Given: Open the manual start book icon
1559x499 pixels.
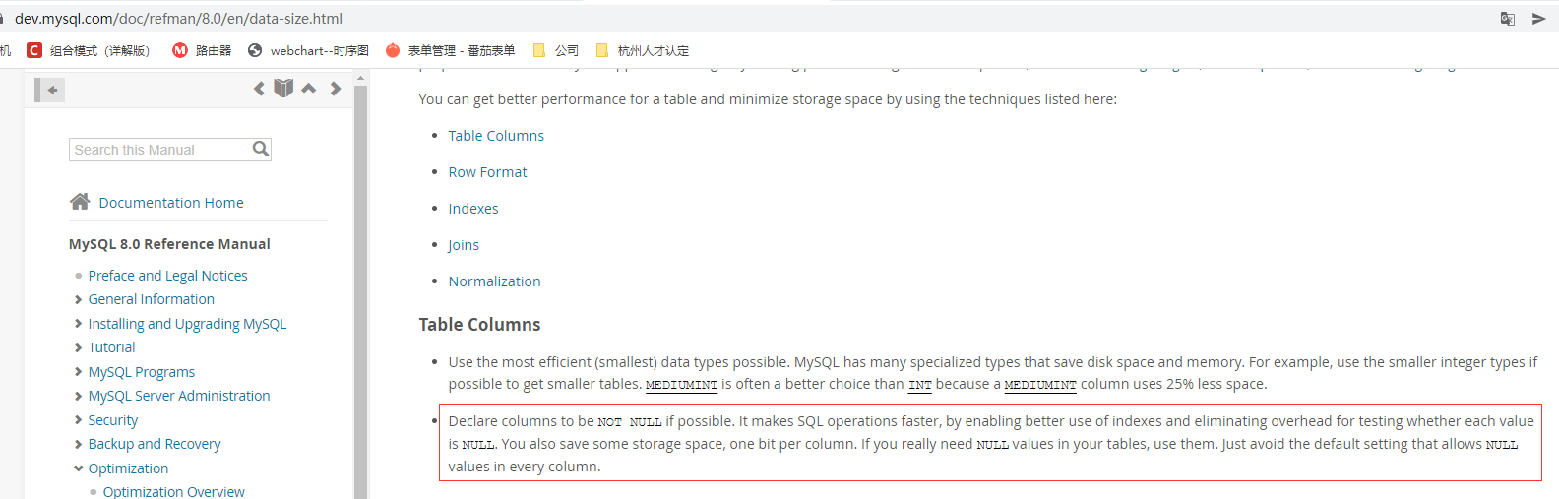Looking at the screenshot, I should click(x=283, y=89).
